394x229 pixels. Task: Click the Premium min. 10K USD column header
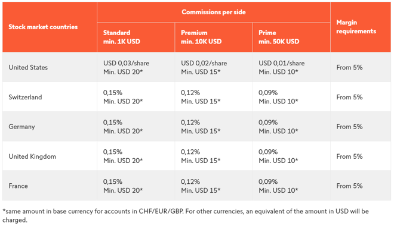201,37
